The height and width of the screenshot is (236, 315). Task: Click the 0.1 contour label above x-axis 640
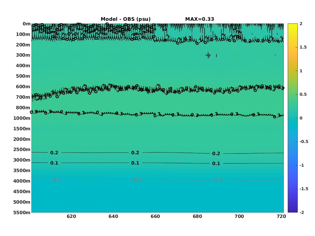coord(135,163)
